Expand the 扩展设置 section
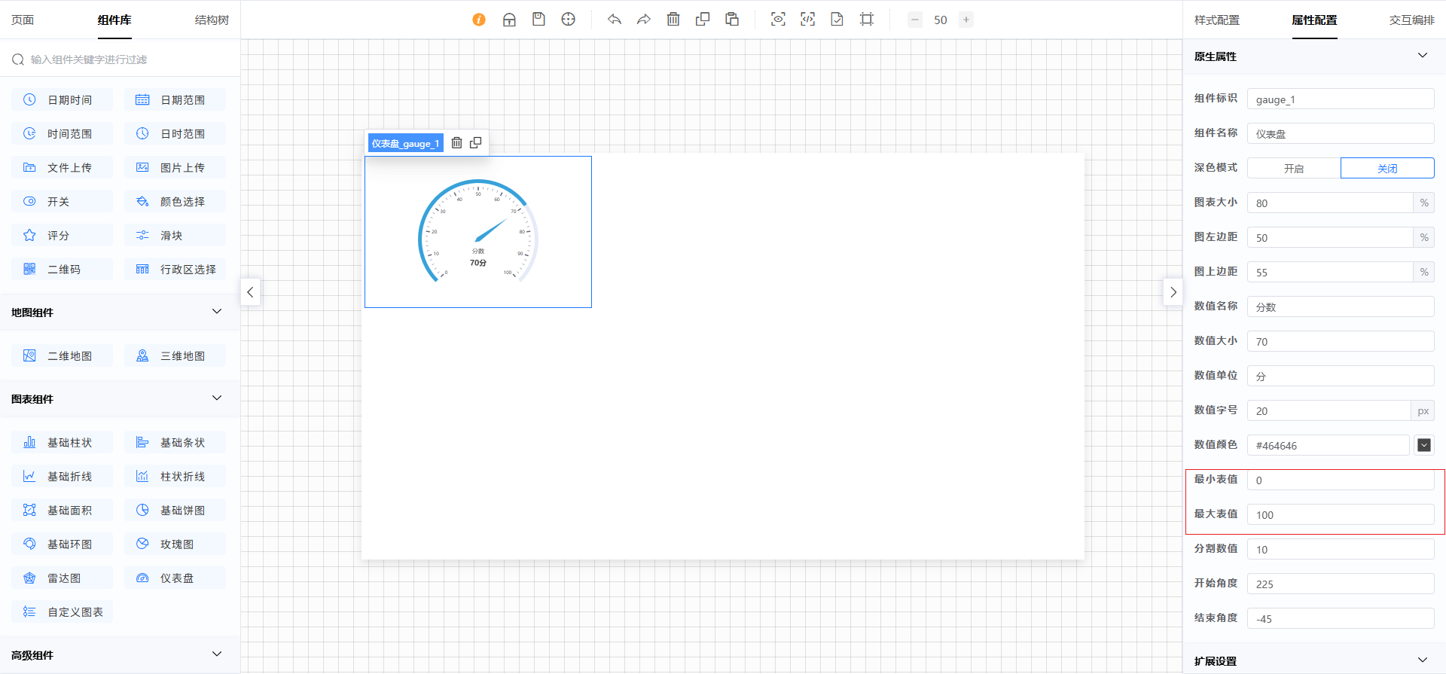The image size is (1446, 674). click(x=1422, y=660)
